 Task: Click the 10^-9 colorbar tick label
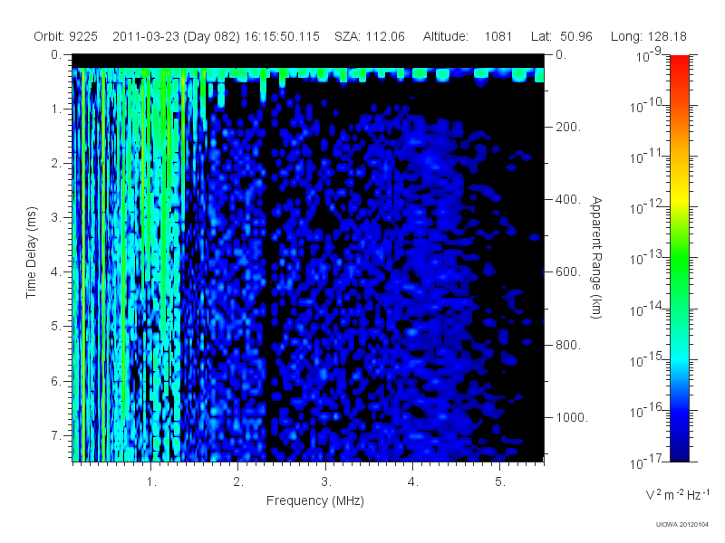(x=650, y=55)
